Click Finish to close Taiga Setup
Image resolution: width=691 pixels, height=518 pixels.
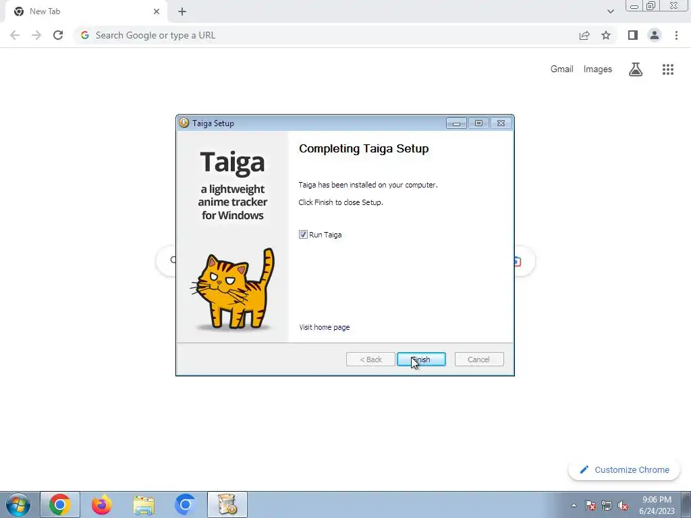tap(421, 359)
